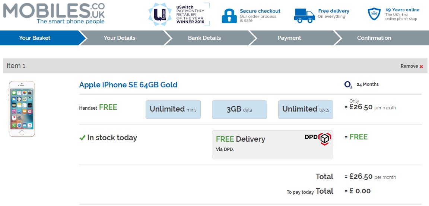The height and width of the screenshot is (206, 429).
Task: Click the FREE Delivery via DPD box
Action: [272, 144]
